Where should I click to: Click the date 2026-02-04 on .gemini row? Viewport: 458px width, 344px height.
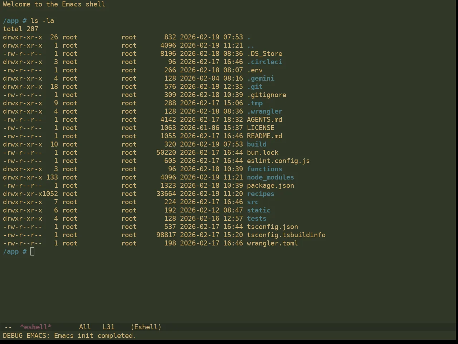tap(200, 78)
